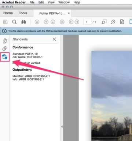Viewport: 132px width, 141px height.
Task: Go to next page arrow
Action: pos(53,22)
